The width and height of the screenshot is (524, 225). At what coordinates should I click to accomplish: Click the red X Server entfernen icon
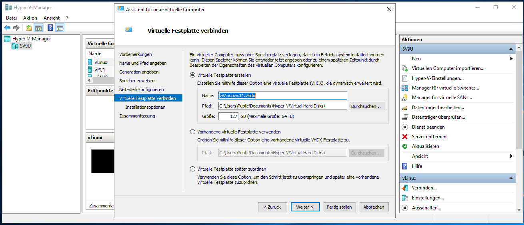404,137
